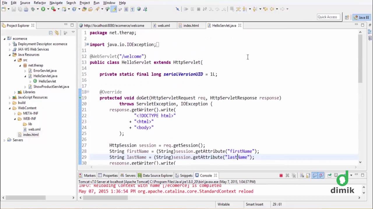The image size is (373, 209).
Task: Open the Servers view tab
Action: point(128,175)
